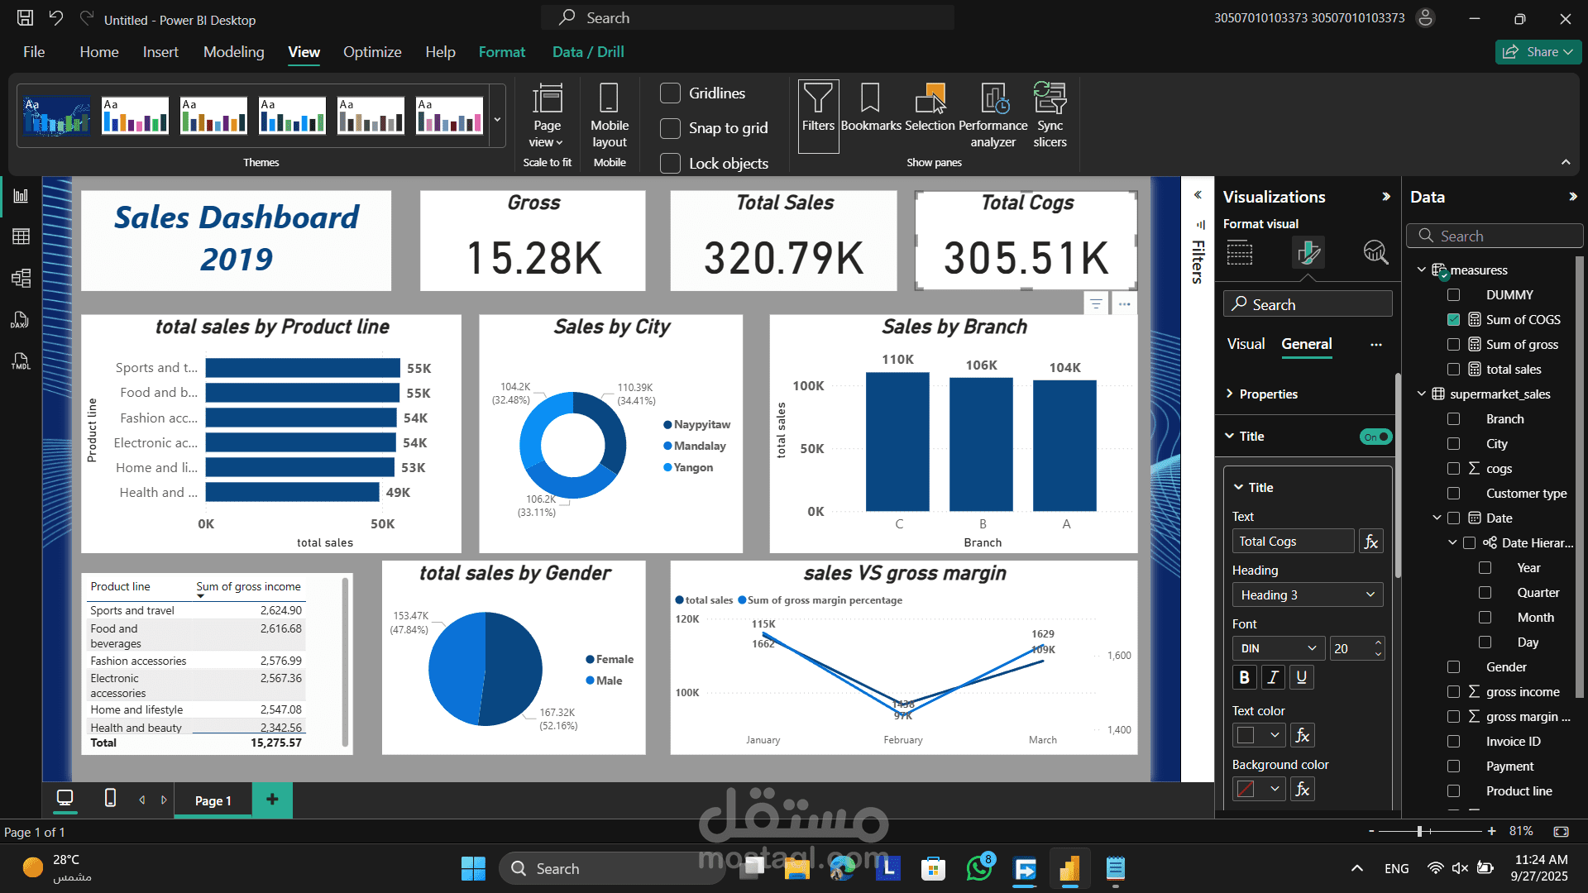Switch to the Visual format tab
Screen dimensions: 1588x893
click(x=1246, y=344)
